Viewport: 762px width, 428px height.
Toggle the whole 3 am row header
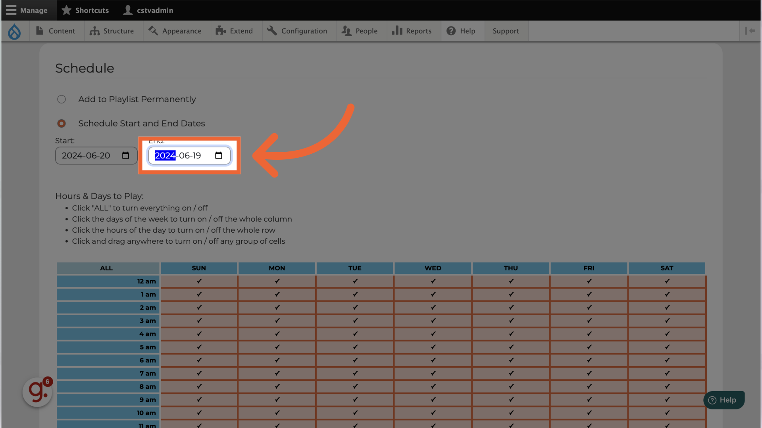click(108, 321)
